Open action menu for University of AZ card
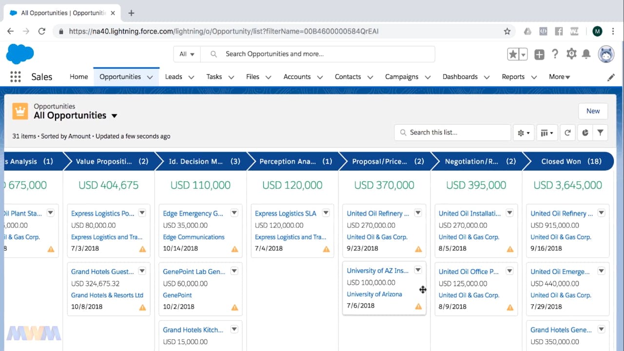The height and width of the screenshot is (351, 624). [x=418, y=270]
